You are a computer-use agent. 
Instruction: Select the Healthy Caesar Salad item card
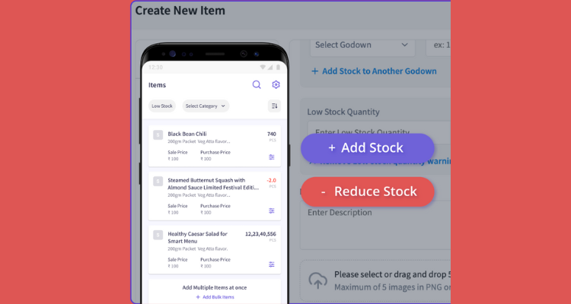click(215, 249)
